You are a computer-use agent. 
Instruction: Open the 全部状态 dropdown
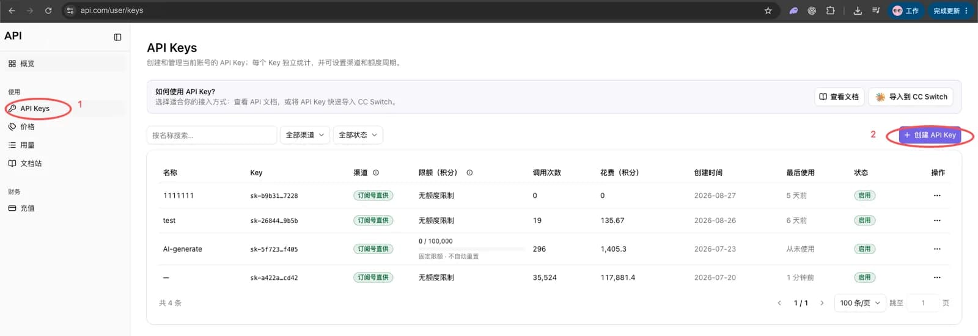358,135
